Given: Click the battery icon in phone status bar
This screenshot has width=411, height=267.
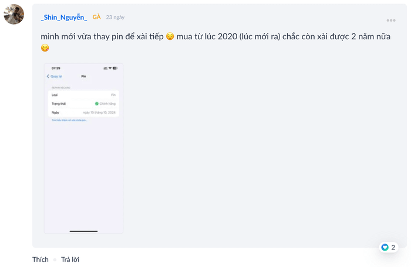Looking at the screenshot, I should (115, 68).
